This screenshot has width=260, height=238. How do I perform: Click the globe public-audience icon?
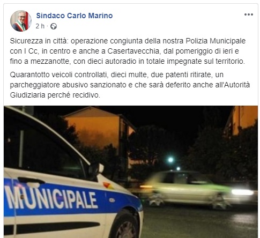[x=54, y=26]
